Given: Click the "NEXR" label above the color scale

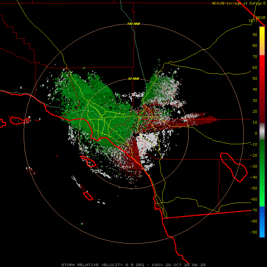Looking at the screenshot, I should pos(261,18).
